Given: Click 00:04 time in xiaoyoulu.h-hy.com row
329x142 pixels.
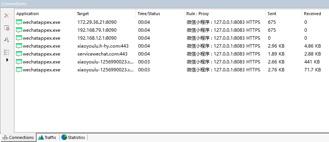Looking at the screenshot, I should [144, 46].
